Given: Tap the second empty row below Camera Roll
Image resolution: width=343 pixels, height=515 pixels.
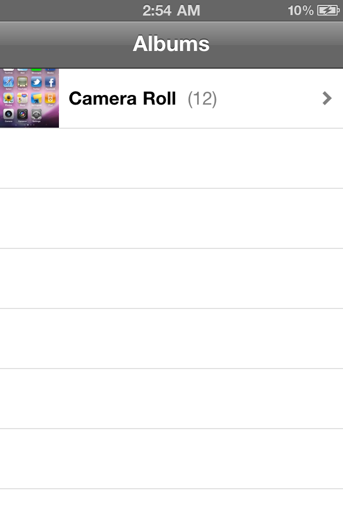Looking at the screenshot, I should 171,218.
